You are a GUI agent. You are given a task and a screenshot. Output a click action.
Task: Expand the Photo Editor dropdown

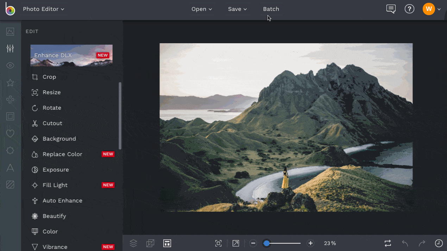(x=44, y=9)
